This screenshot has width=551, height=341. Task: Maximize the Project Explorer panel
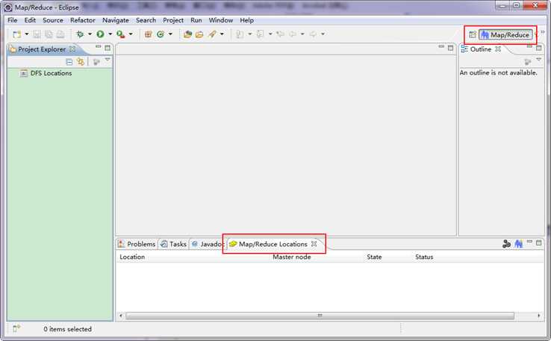pyautogui.click(x=108, y=48)
